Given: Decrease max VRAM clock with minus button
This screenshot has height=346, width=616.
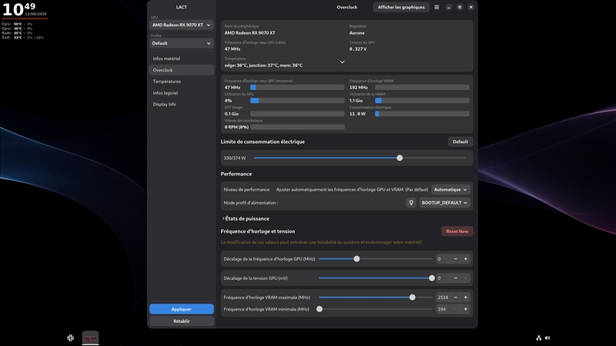Looking at the screenshot, I should (456, 298).
